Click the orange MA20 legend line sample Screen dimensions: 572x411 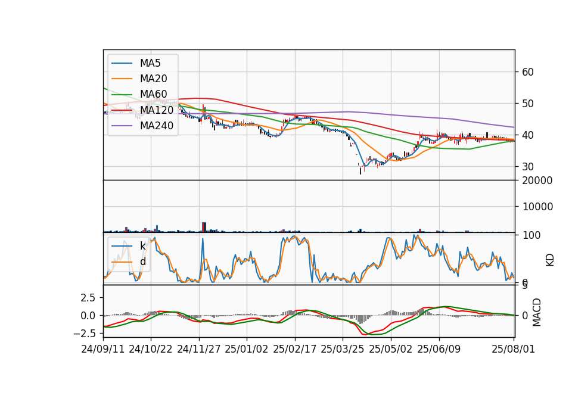(122, 79)
